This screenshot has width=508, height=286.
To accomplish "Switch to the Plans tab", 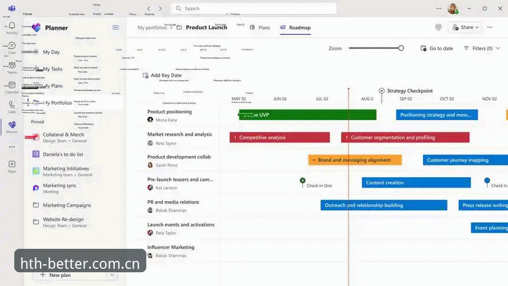I will point(260,27).
